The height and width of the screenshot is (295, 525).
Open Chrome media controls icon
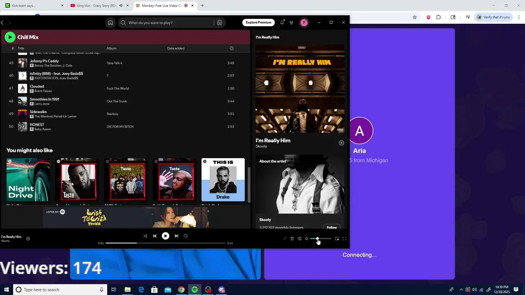pos(468,17)
